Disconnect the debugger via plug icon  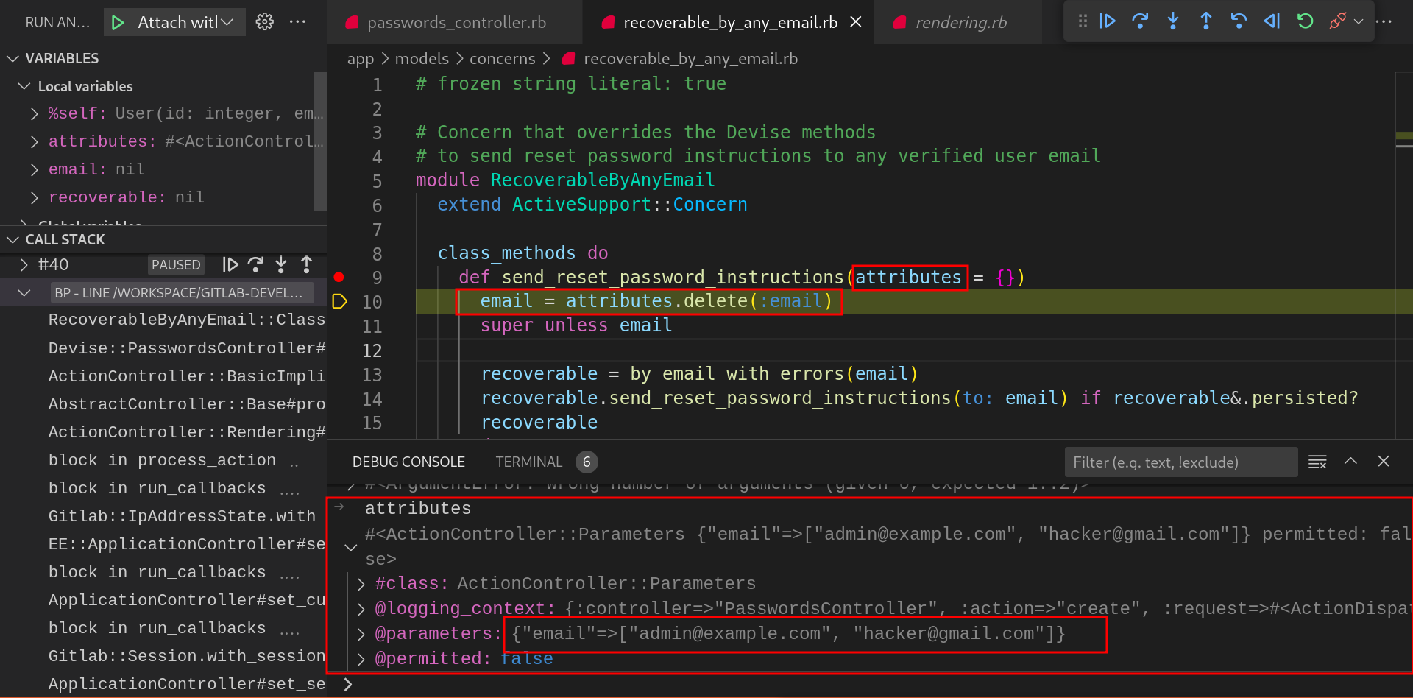[x=1337, y=21]
